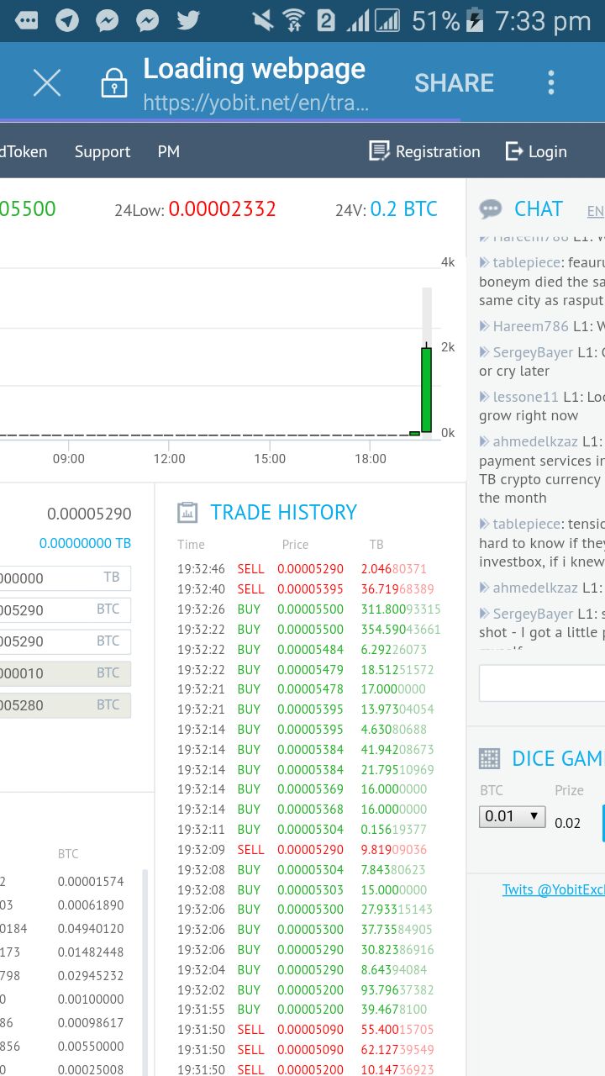Click the tall green candlestick in chart

pos(426,390)
